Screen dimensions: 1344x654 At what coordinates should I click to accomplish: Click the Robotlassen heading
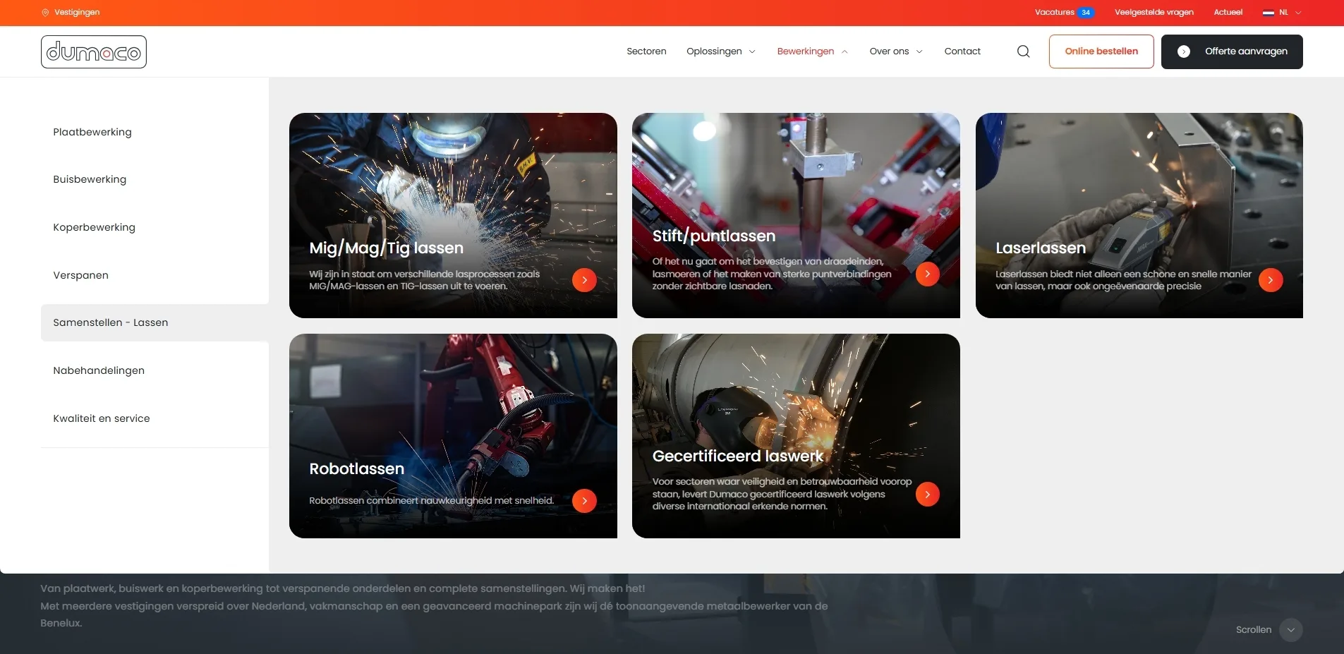click(x=357, y=469)
